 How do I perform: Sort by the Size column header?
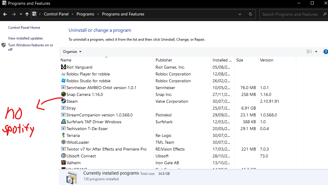tap(246, 60)
